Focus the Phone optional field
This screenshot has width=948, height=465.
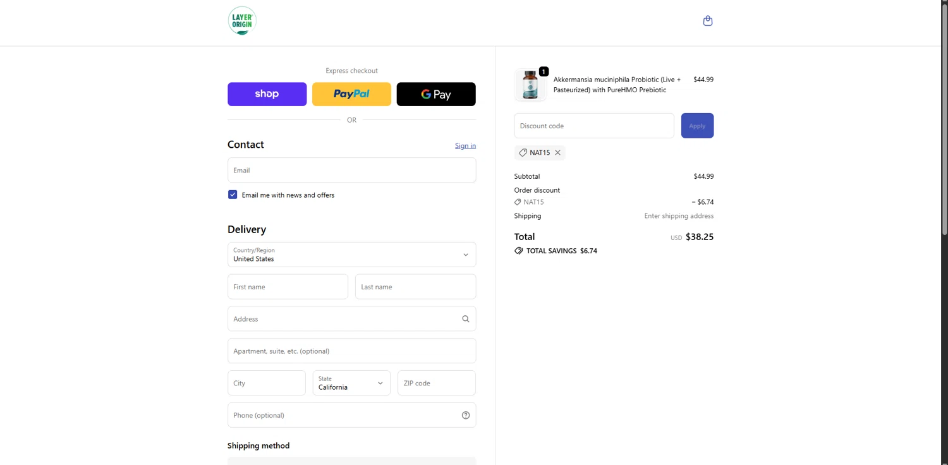351,415
